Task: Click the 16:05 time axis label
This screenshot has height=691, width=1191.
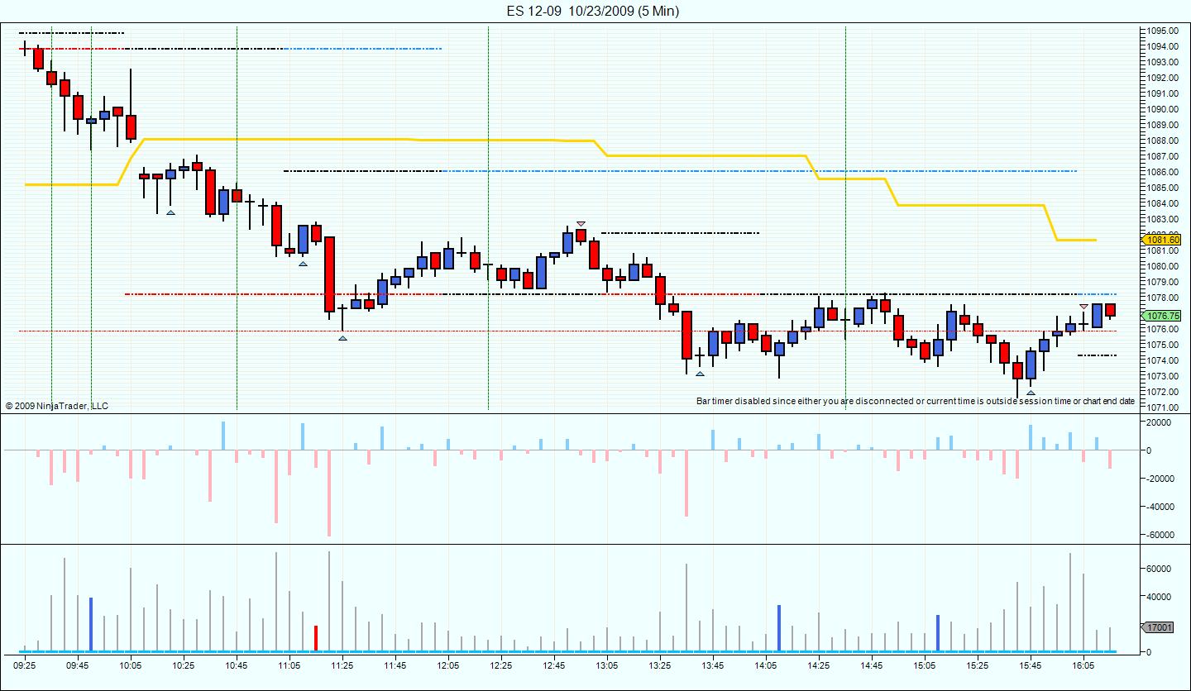Action: coord(1083,665)
